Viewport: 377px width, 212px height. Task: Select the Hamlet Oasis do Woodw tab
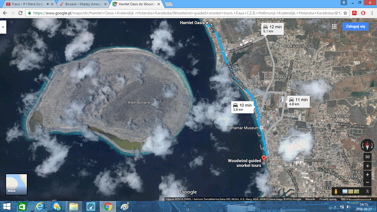pos(136,4)
